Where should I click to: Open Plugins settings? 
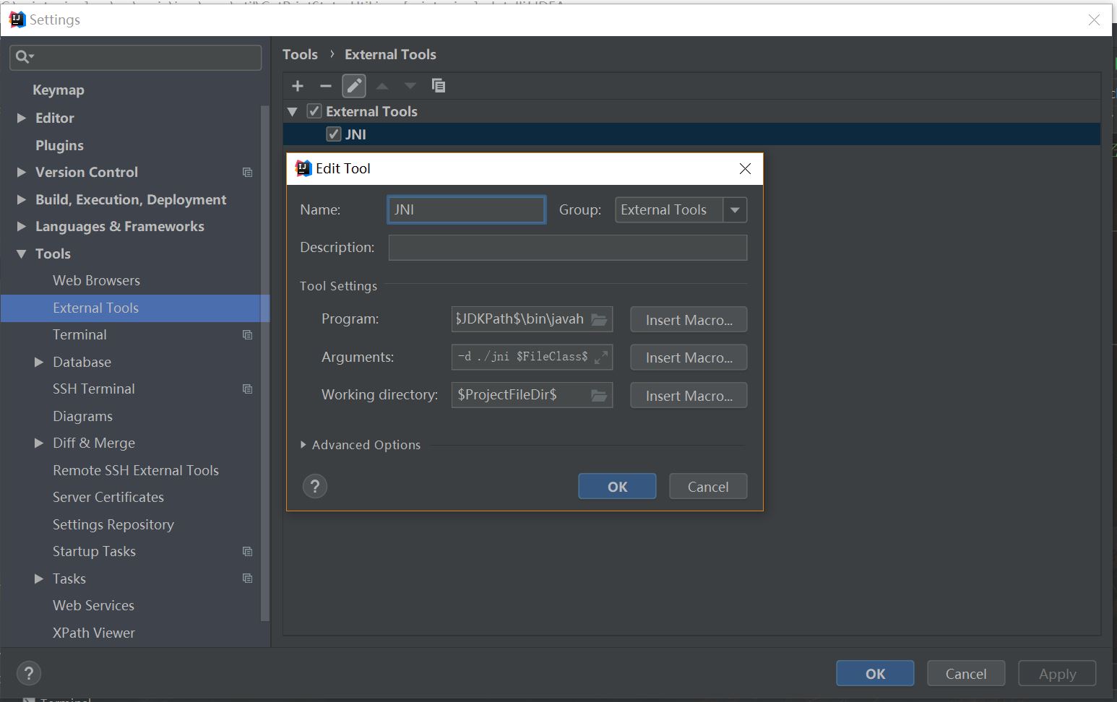(x=59, y=145)
